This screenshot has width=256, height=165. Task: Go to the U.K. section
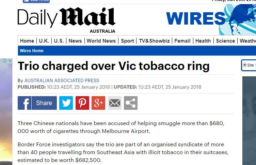tap(44, 41)
